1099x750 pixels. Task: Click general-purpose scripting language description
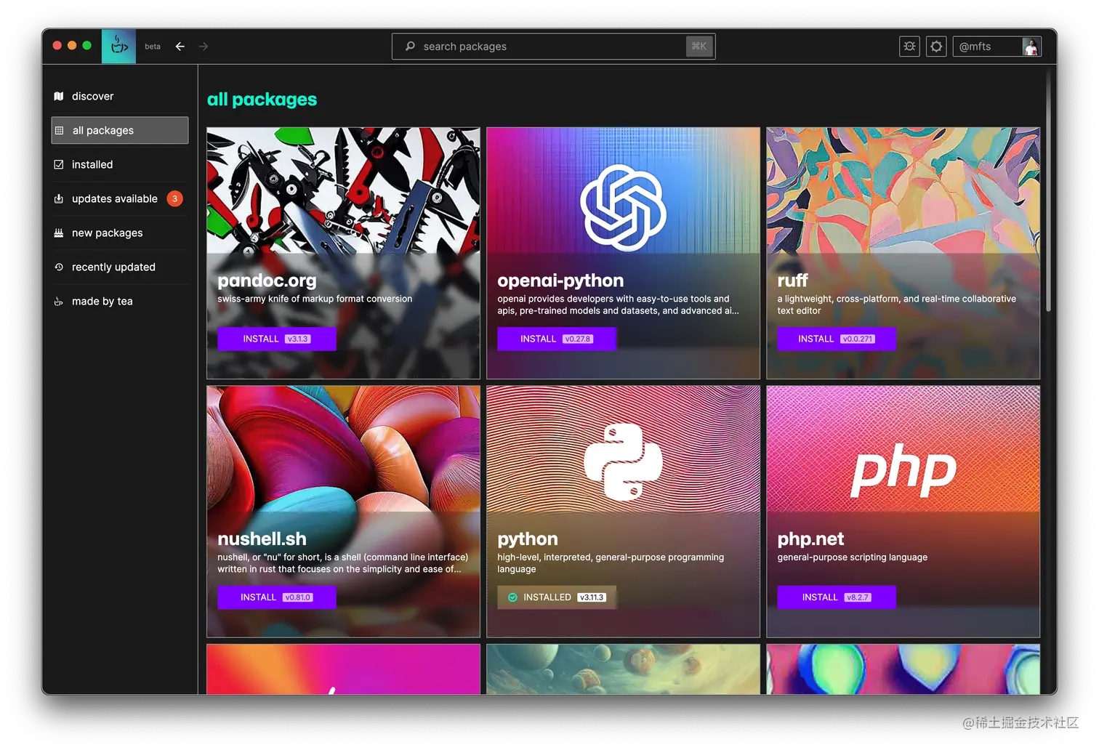(853, 557)
